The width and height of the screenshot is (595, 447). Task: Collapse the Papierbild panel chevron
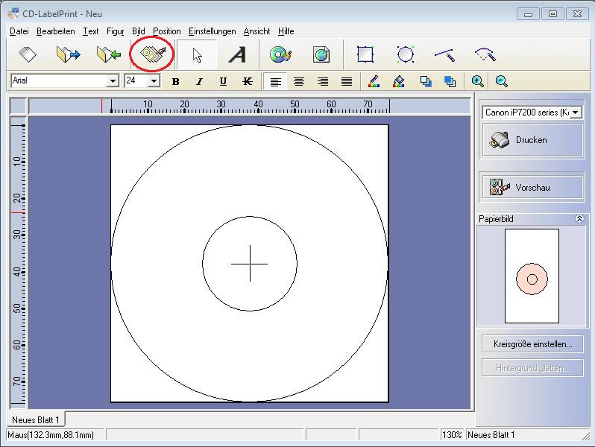[x=579, y=219]
